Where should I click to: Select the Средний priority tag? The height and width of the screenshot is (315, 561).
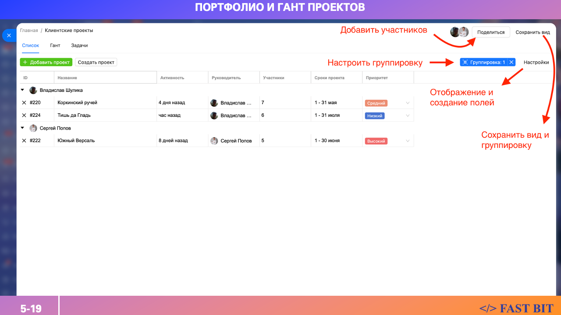(x=376, y=103)
